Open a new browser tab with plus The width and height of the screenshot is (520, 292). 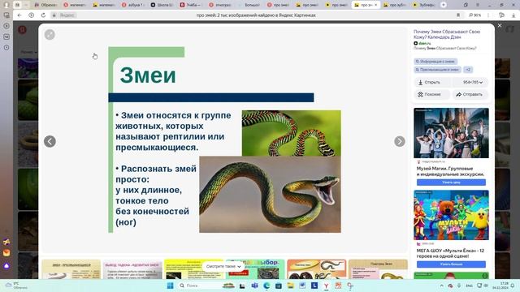(444, 5)
